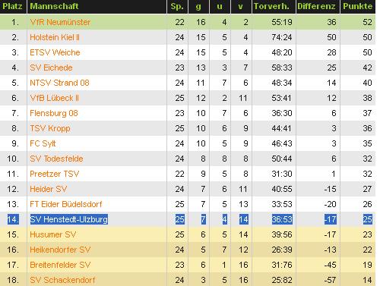The width and height of the screenshot is (380, 286).
Task: Open the FC Sylt team page
Action: click(43, 143)
